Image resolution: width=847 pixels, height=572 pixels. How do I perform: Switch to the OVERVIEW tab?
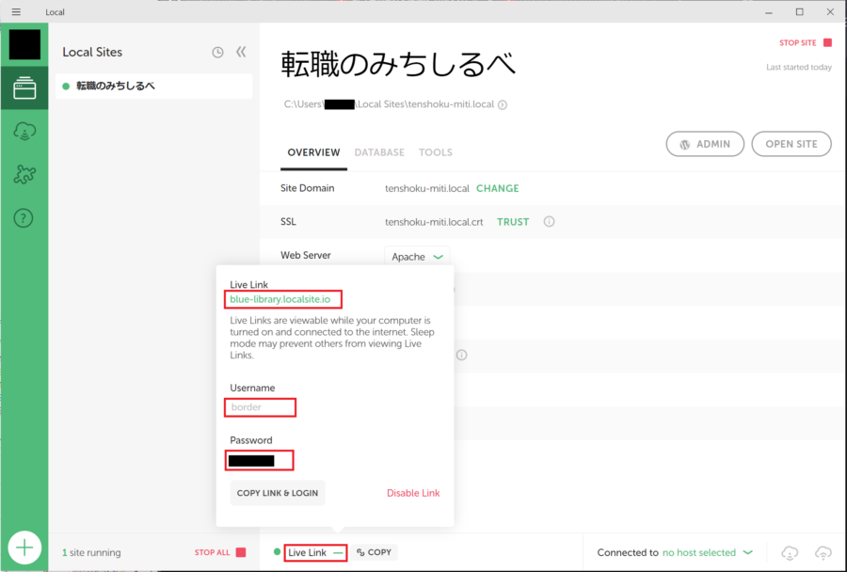[x=313, y=152]
